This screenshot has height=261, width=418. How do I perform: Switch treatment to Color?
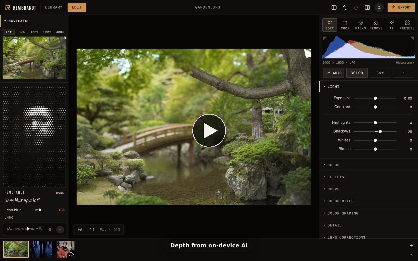(357, 73)
